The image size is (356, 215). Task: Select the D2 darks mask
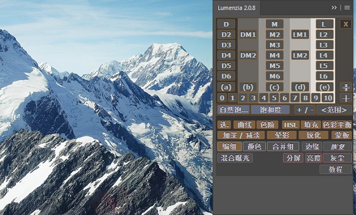click(226, 34)
